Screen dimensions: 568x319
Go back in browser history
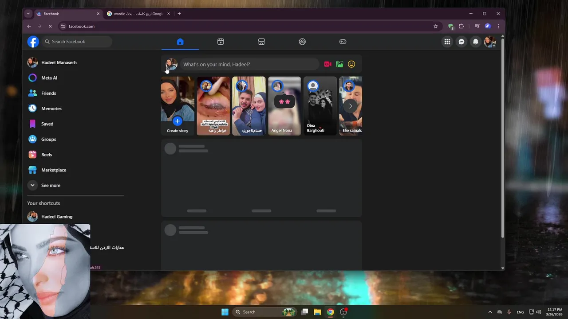click(29, 26)
